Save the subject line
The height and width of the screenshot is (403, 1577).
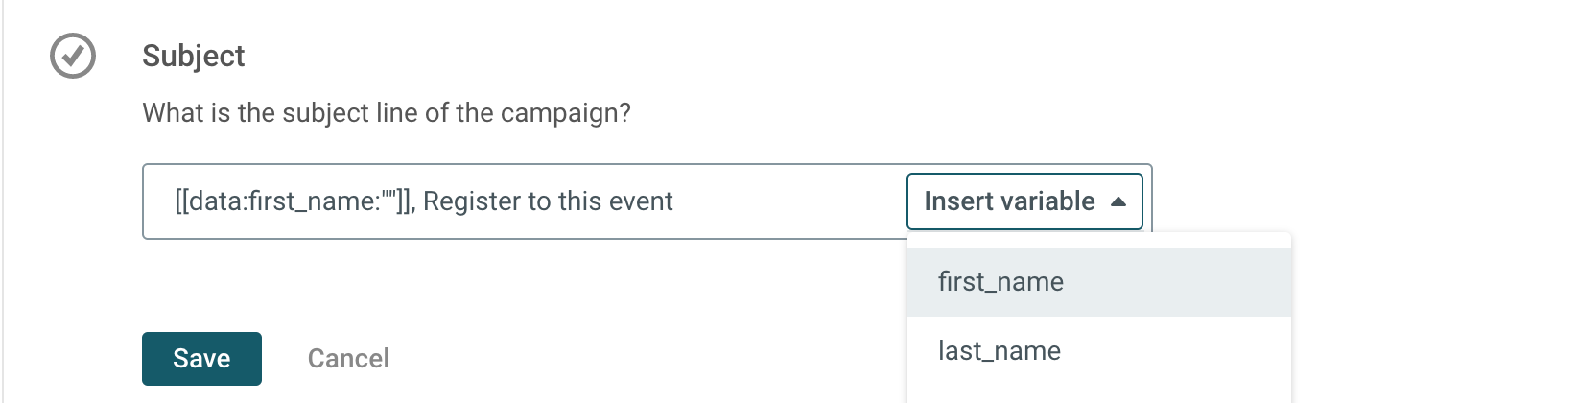click(201, 359)
